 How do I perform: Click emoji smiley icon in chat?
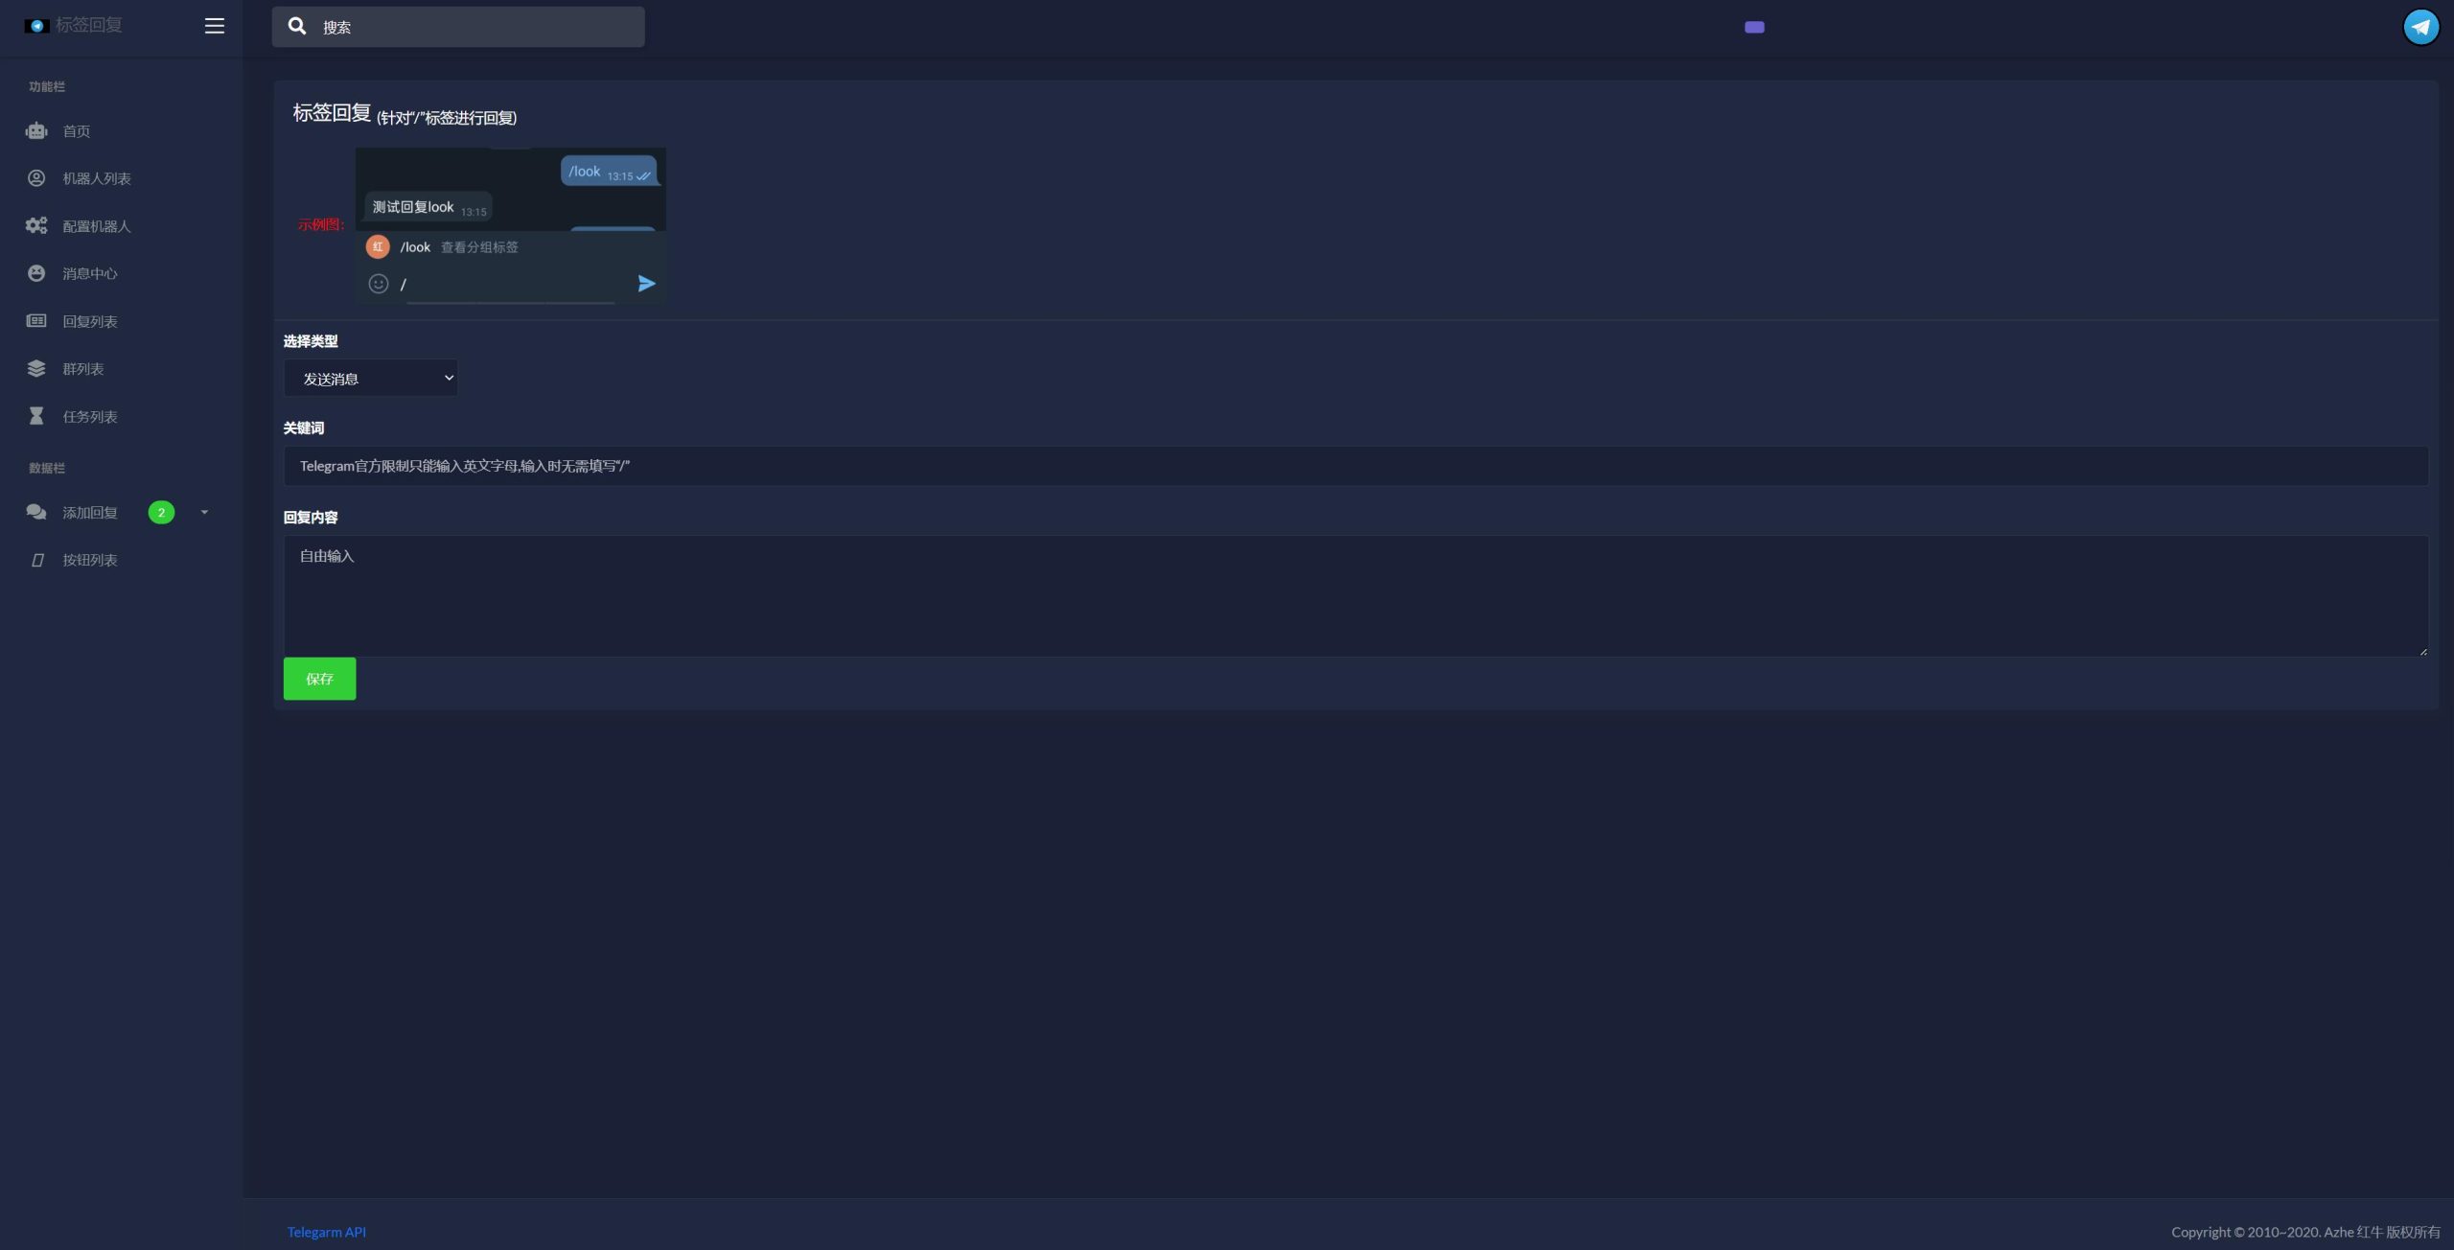(x=378, y=282)
